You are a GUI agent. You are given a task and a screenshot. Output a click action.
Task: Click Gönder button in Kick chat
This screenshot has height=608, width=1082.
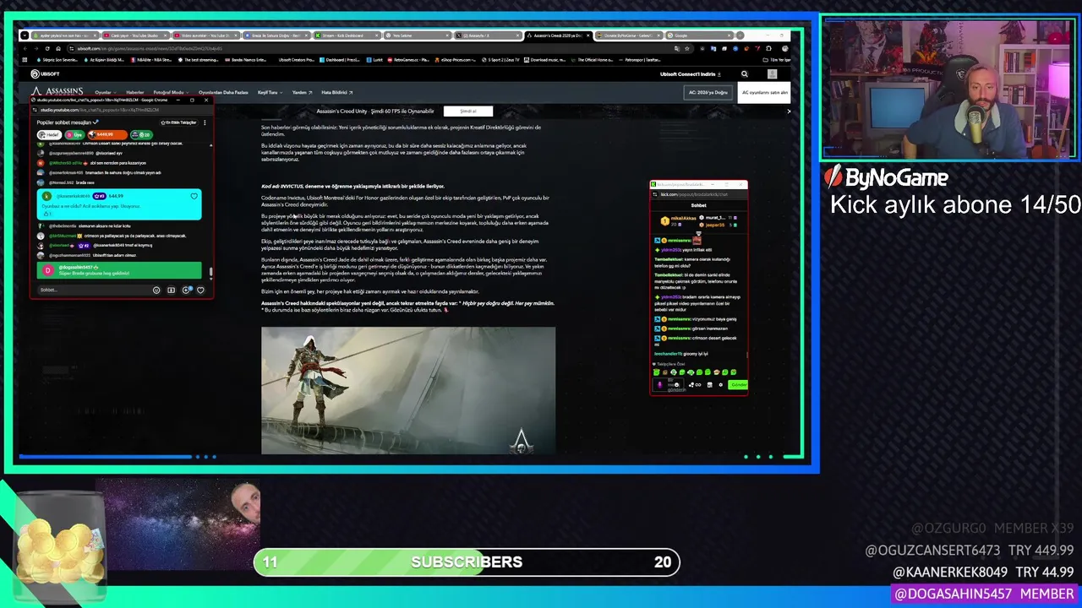coord(739,385)
